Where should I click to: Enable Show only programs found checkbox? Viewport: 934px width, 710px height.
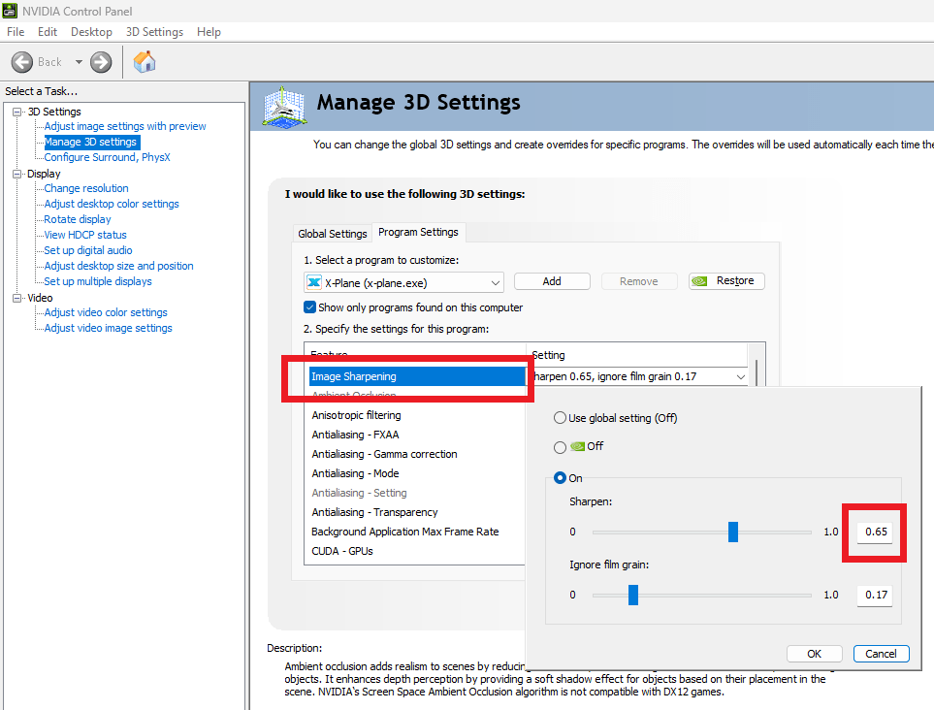[309, 307]
